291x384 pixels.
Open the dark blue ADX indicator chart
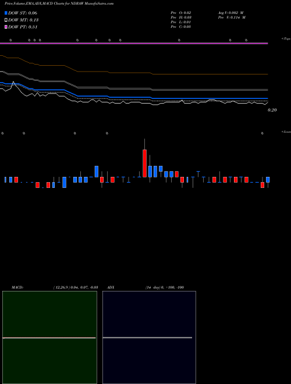coord(149,337)
